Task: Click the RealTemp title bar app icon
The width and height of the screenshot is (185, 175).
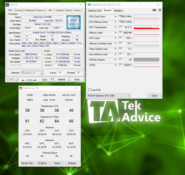Action: coord(21,88)
